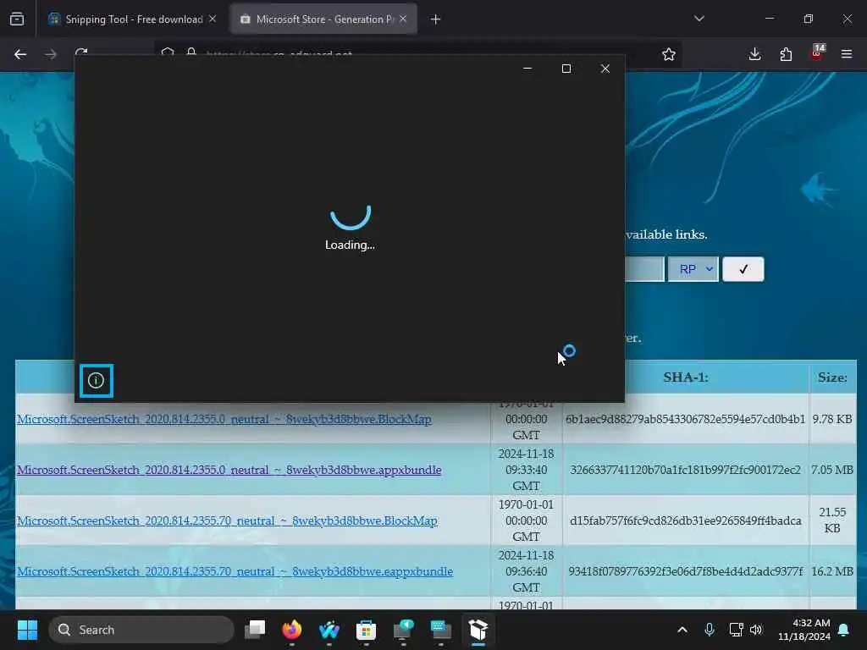Image resolution: width=867 pixels, height=650 pixels.
Task: Click the ad blocker extension icon with badge 14
Action: point(817,52)
